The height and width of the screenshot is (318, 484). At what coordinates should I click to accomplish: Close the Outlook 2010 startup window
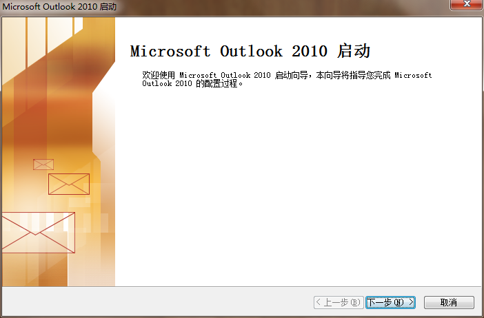(x=467, y=5)
